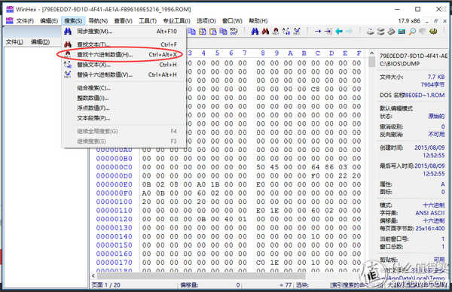Choose 替换文本(X)... menu entry

point(124,65)
